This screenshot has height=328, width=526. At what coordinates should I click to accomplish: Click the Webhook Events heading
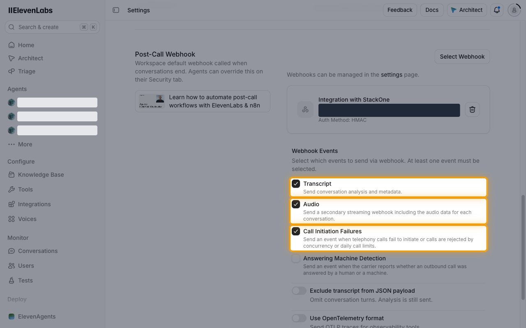[x=315, y=151]
